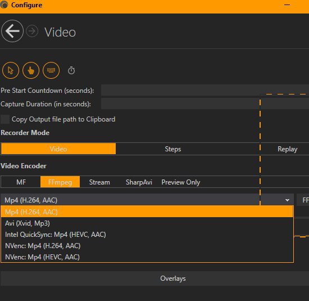
Task: Click the back arrow navigation button
Action: pos(12,31)
